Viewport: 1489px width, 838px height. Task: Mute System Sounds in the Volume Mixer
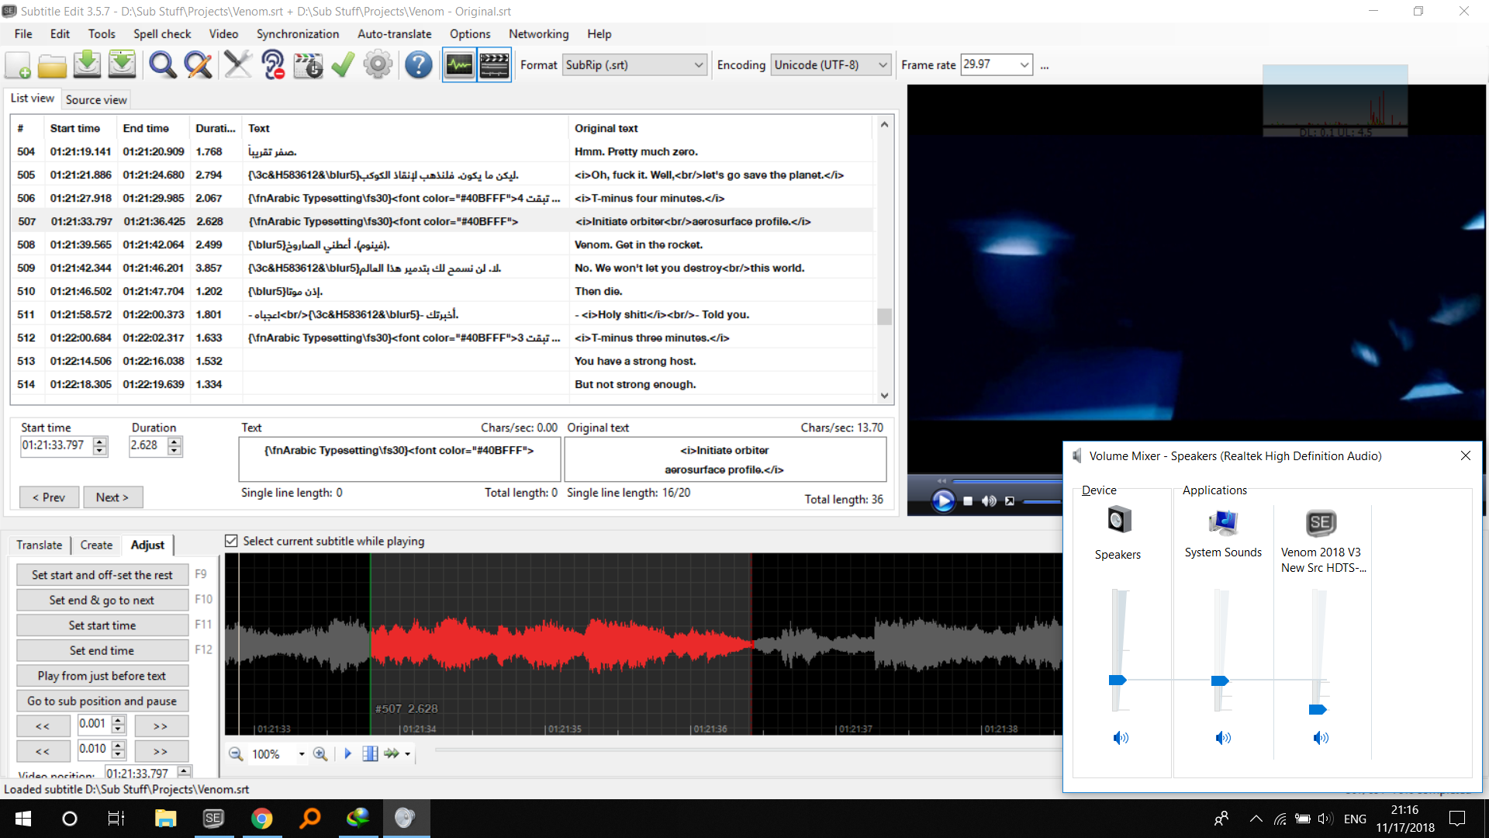click(x=1223, y=738)
